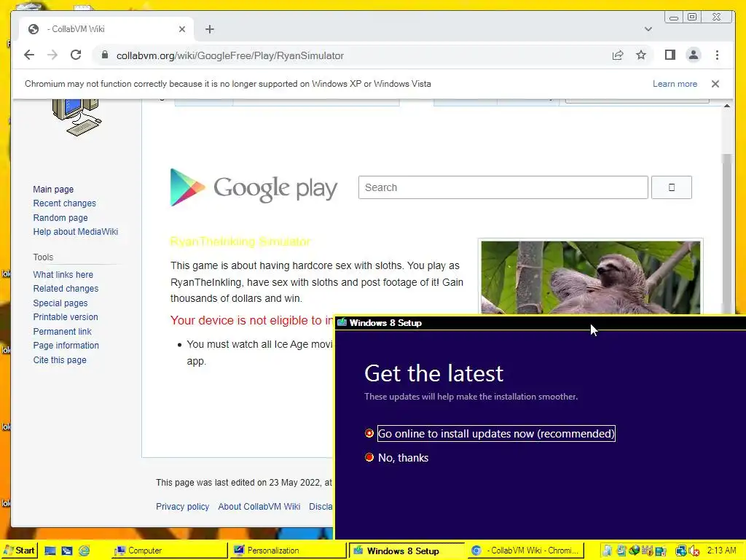Bookmark this page with the star

pyautogui.click(x=641, y=55)
